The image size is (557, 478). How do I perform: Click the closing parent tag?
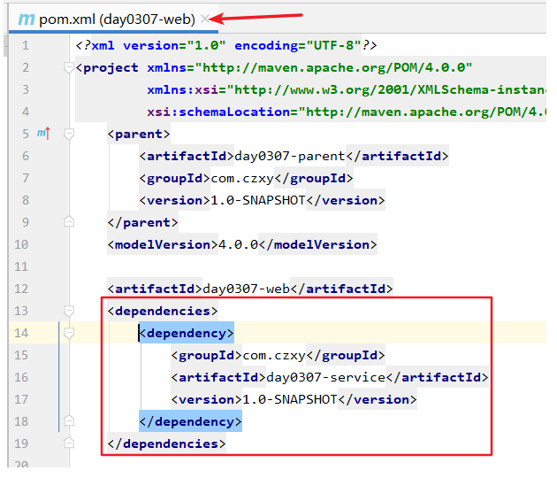(x=143, y=223)
